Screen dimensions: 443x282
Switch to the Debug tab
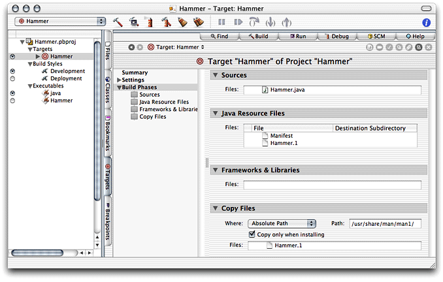pyautogui.click(x=337, y=36)
